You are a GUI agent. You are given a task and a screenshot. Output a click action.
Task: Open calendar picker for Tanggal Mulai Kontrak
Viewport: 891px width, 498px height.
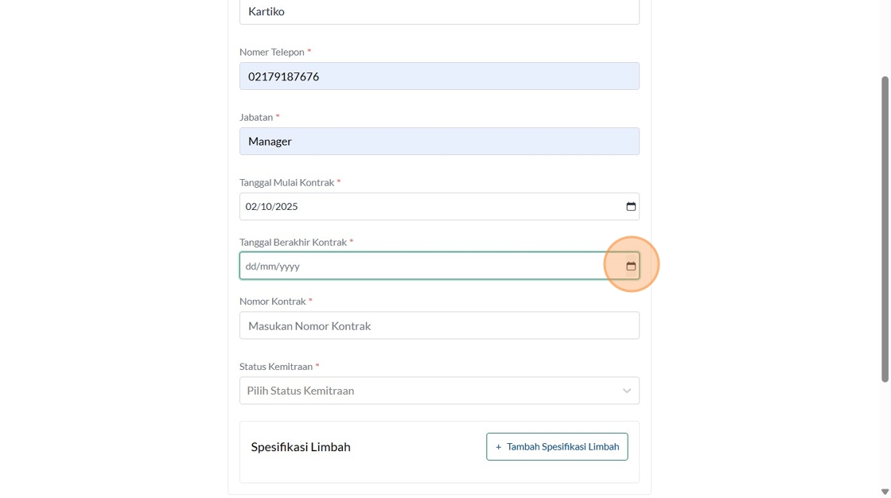[631, 207]
